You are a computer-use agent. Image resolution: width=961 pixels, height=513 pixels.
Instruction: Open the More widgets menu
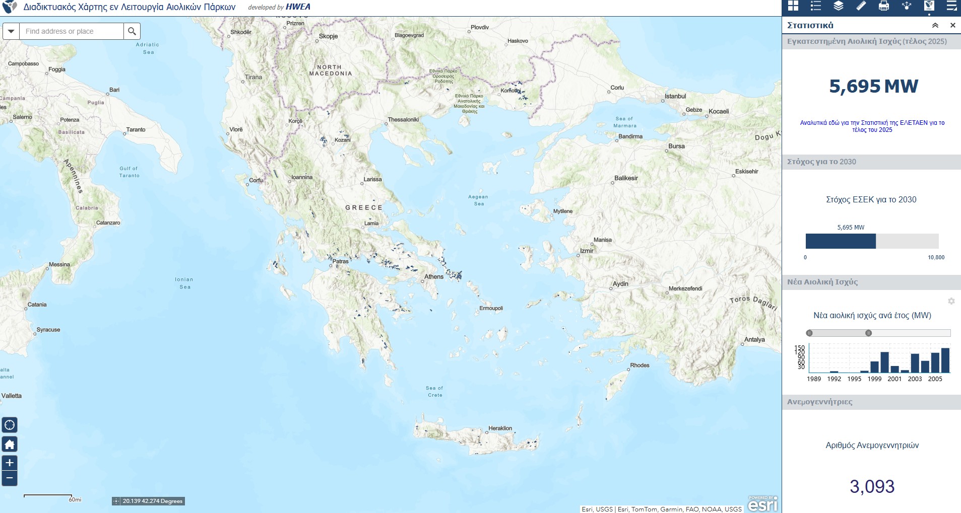click(x=952, y=7)
